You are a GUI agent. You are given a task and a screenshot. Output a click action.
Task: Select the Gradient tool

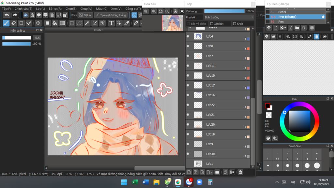(x=62, y=23)
